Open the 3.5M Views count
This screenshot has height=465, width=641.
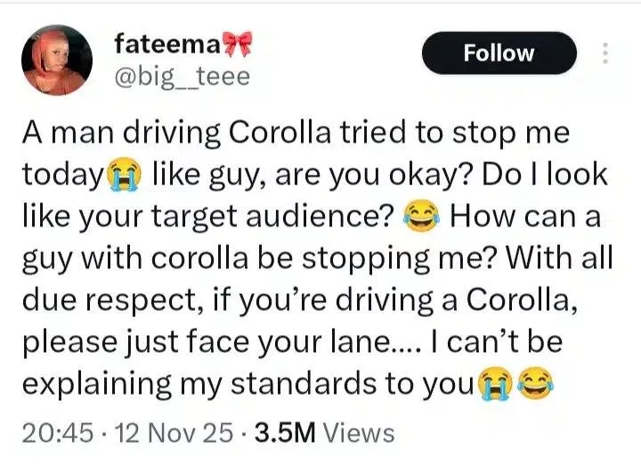323,432
